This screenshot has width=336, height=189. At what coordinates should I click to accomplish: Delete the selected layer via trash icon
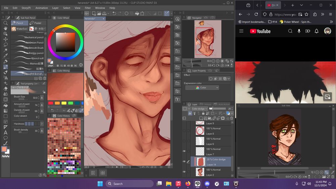(232, 118)
